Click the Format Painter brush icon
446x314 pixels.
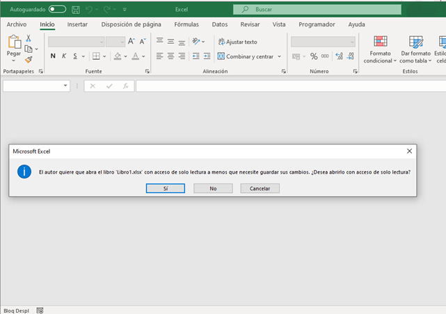[x=29, y=59]
